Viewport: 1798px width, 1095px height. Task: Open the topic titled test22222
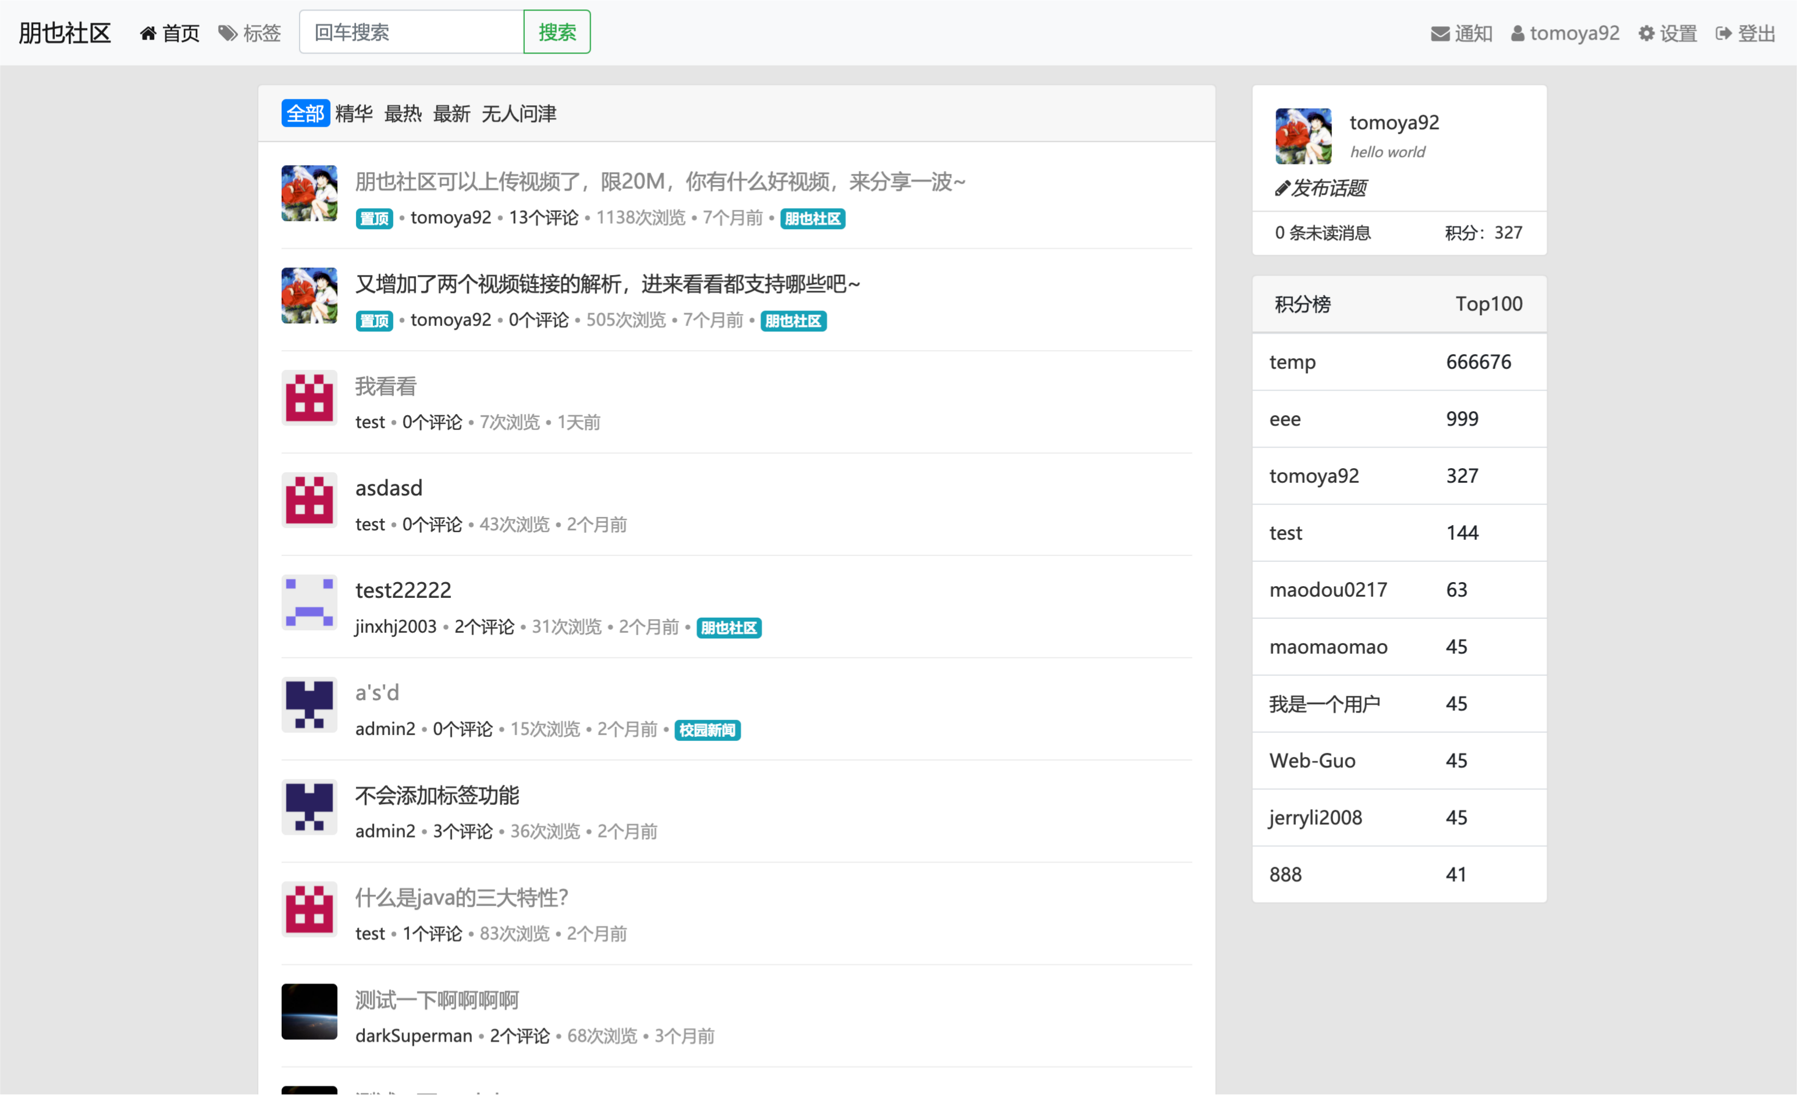point(403,590)
